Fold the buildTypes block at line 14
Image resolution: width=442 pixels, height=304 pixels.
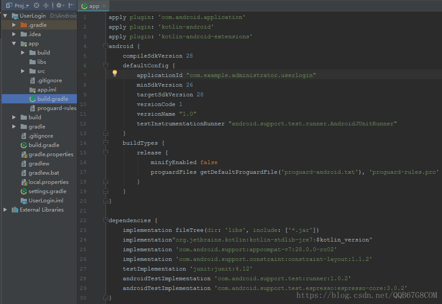pos(106,143)
